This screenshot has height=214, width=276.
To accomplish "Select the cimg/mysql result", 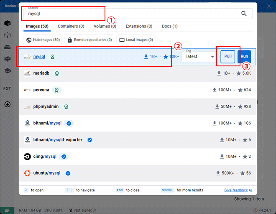I will (x=138, y=156).
